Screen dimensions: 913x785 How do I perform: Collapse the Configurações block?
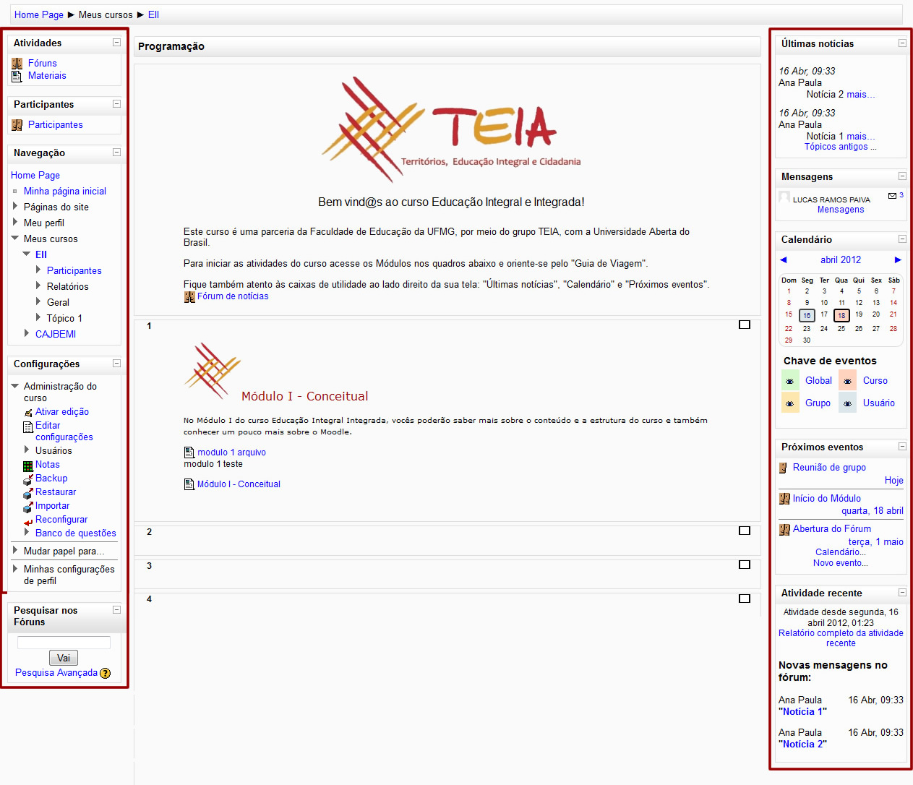(116, 364)
